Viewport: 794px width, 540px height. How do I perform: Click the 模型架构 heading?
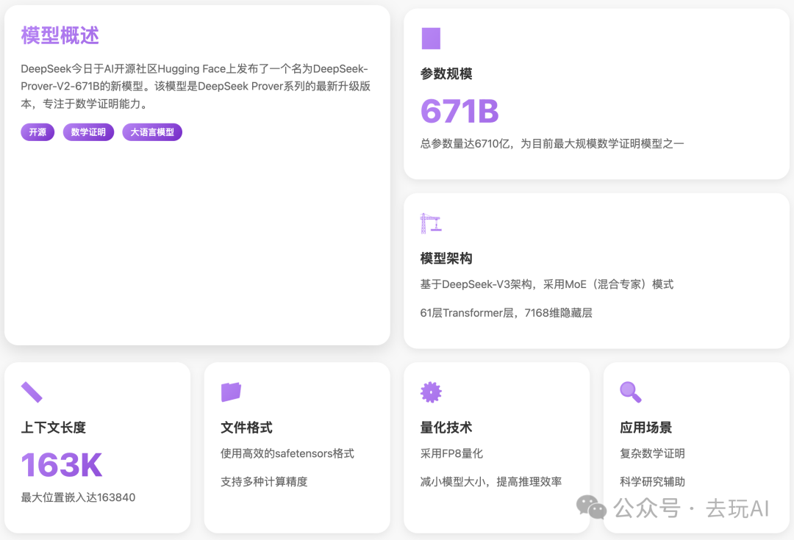pyautogui.click(x=446, y=259)
